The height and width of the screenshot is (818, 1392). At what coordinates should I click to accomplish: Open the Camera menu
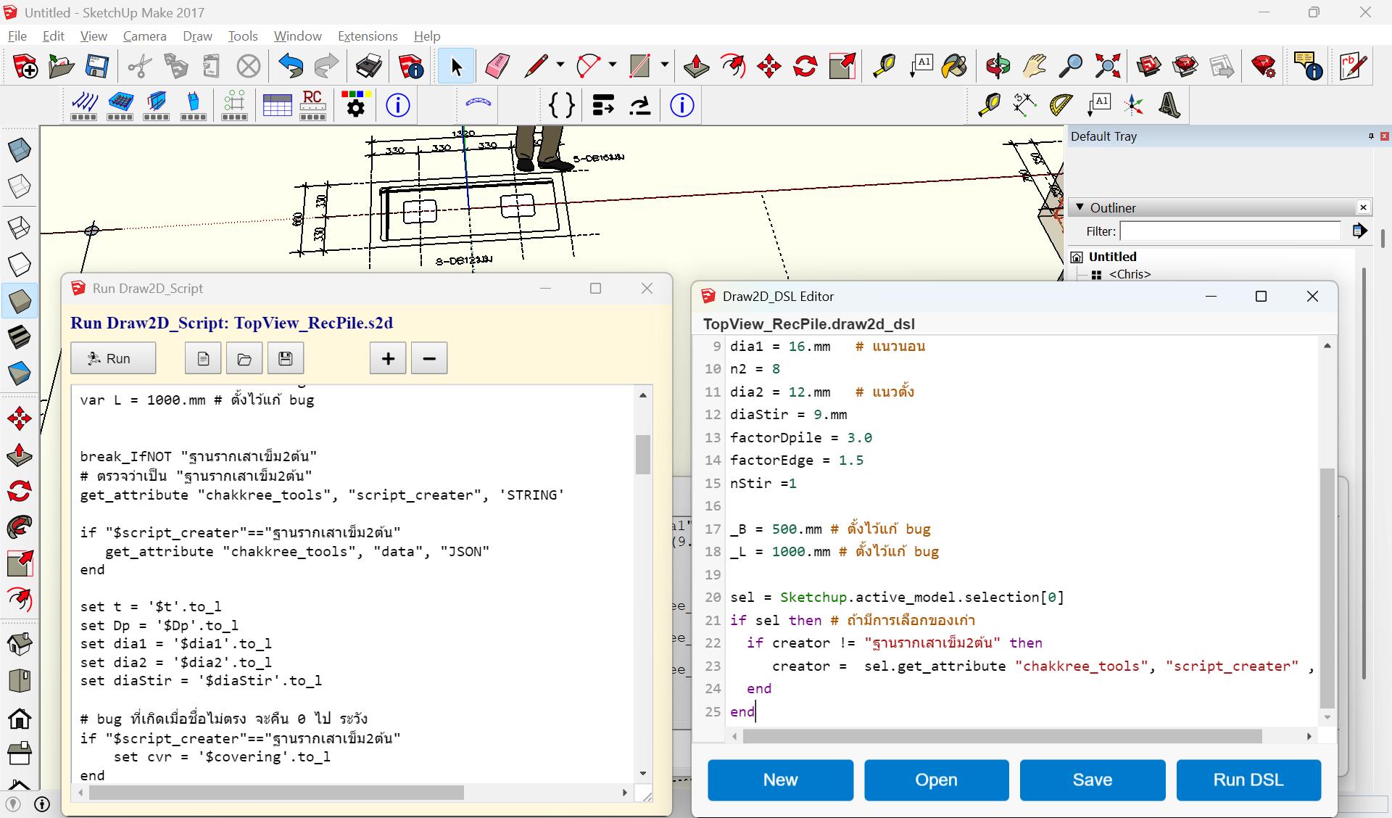click(144, 36)
